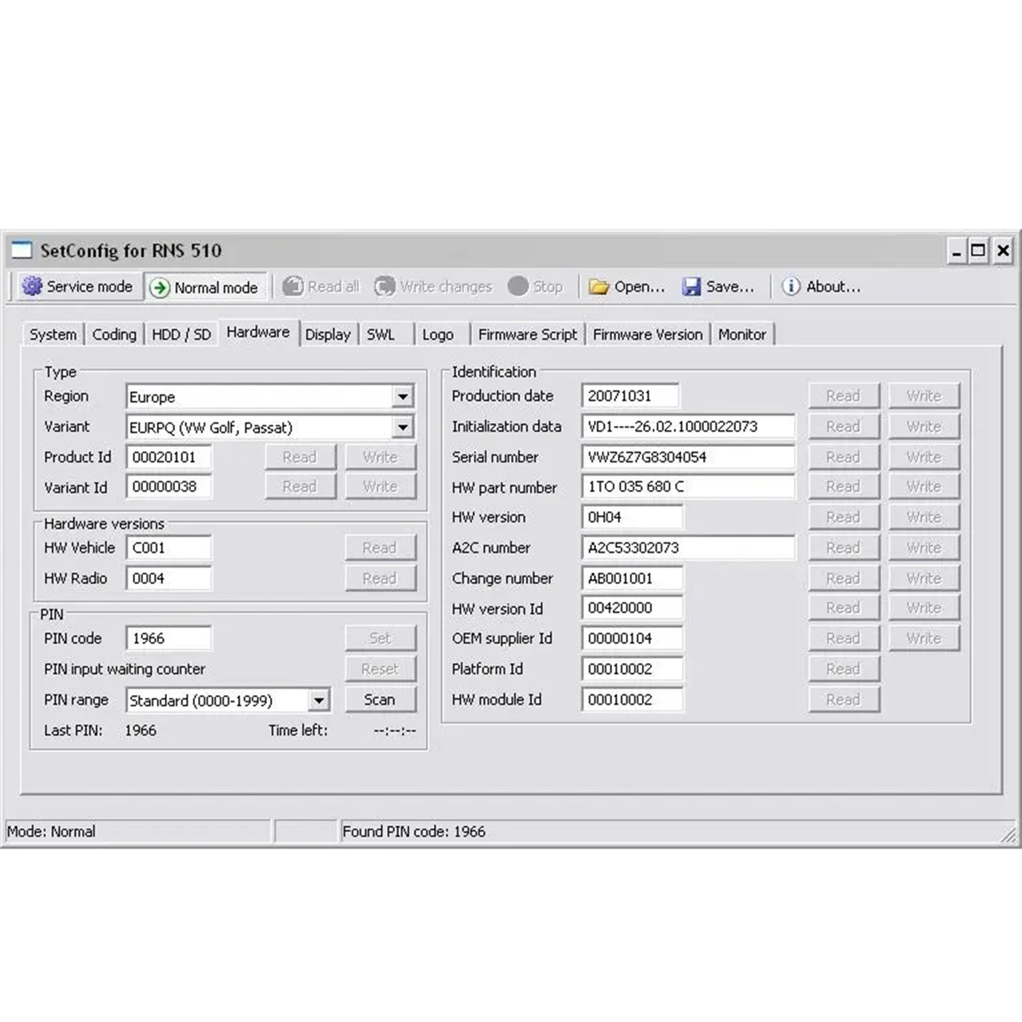Reset the PIN input waiting counter
The height and width of the screenshot is (1022, 1022).
[x=380, y=669]
